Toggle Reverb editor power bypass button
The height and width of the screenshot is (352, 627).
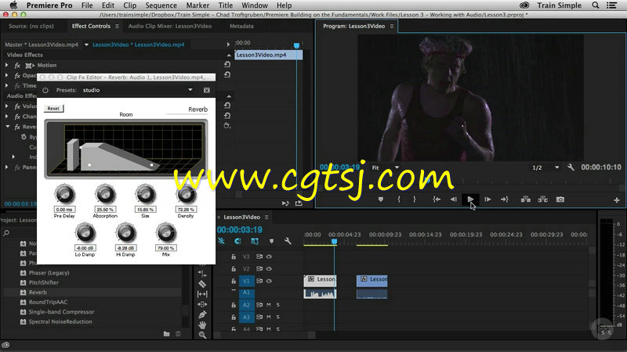pyautogui.click(x=45, y=90)
